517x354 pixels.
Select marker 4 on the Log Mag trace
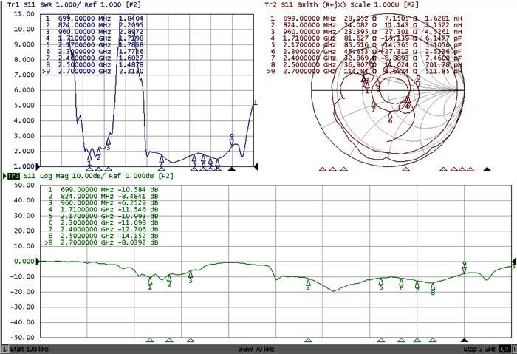pyautogui.click(x=309, y=282)
